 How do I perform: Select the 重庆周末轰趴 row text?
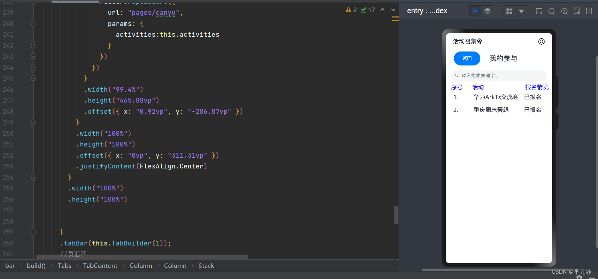coord(491,110)
